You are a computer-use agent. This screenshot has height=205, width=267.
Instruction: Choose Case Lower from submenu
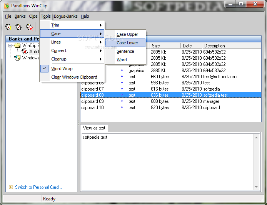[x=125, y=43]
